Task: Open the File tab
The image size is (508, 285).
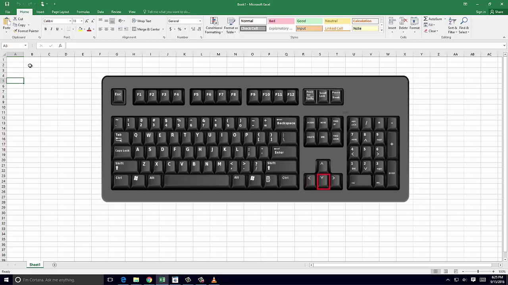Action: coord(8,12)
